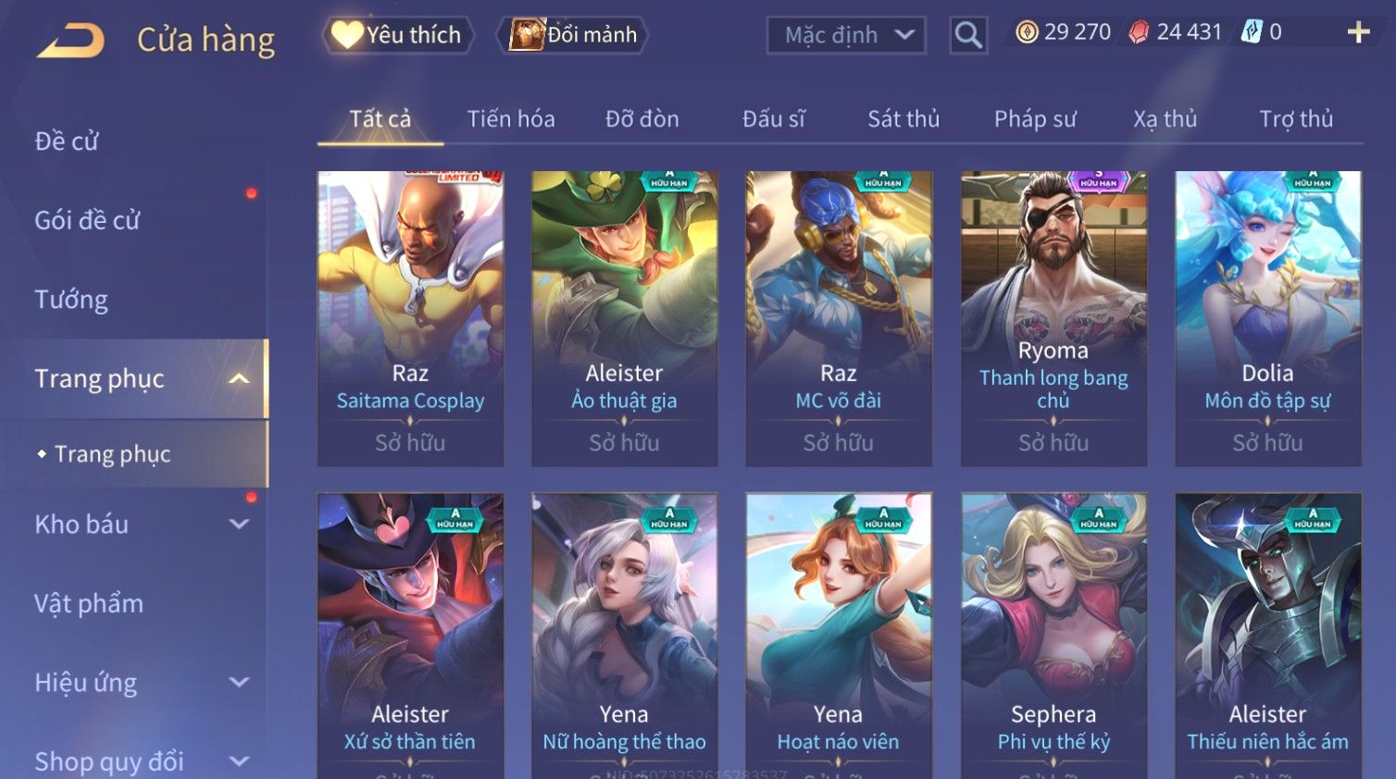
Task: Select the Raz Saitama Cosplay skin card
Action: click(x=410, y=318)
